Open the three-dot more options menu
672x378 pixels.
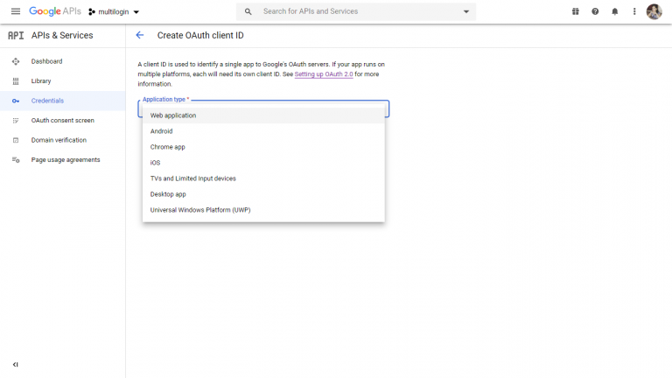634,11
